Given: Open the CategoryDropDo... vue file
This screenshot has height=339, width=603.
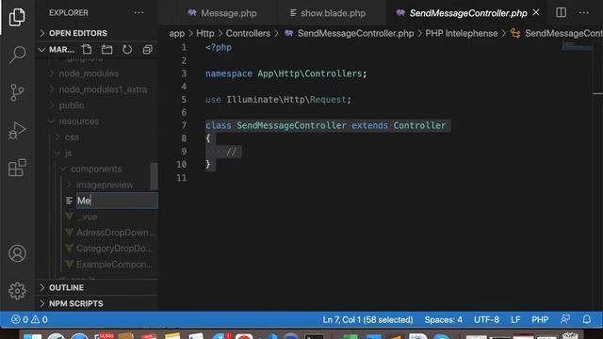Looking at the screenshot, I should pos(114,249).
